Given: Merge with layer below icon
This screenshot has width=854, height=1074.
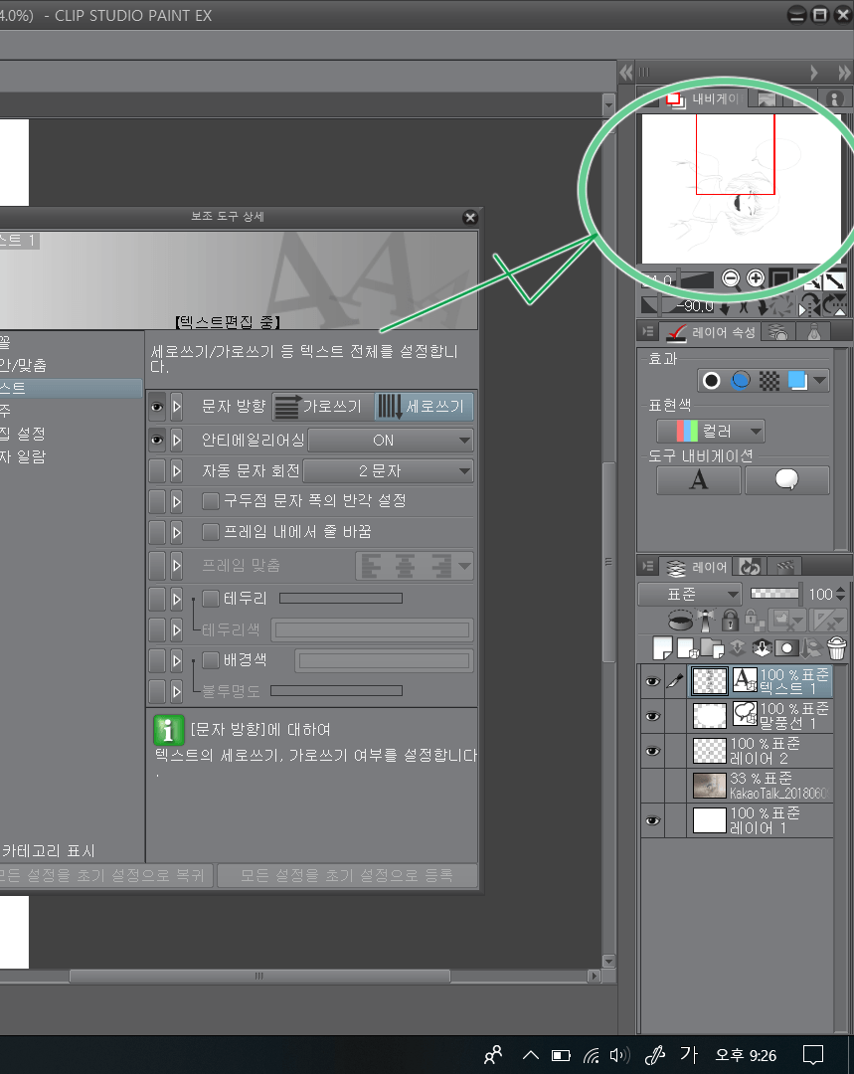Looking at the screenshot, I should click(763, 647).
